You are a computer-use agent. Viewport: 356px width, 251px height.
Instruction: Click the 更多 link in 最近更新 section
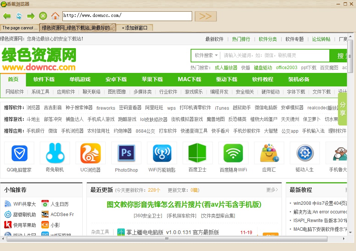pos(271,190)
